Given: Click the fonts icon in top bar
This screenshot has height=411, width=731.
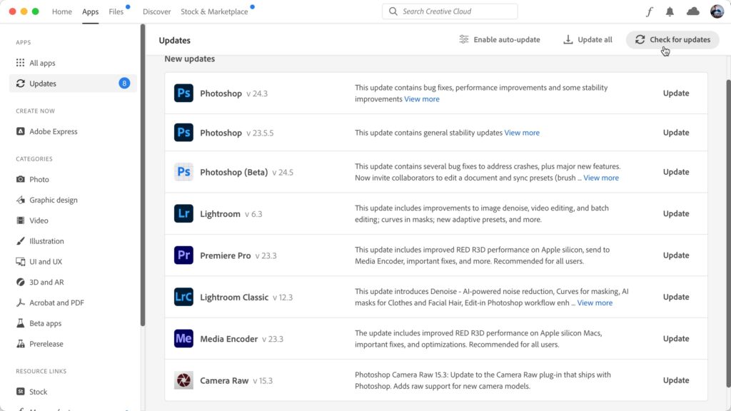Looking at the screenshot, I should point(649,11).
